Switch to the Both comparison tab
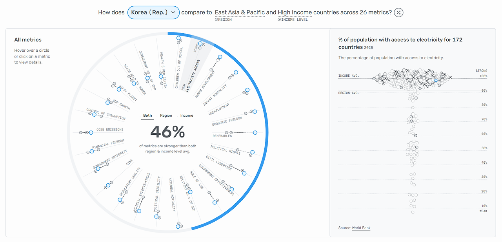502x242 pixels. tap(147, 116)
